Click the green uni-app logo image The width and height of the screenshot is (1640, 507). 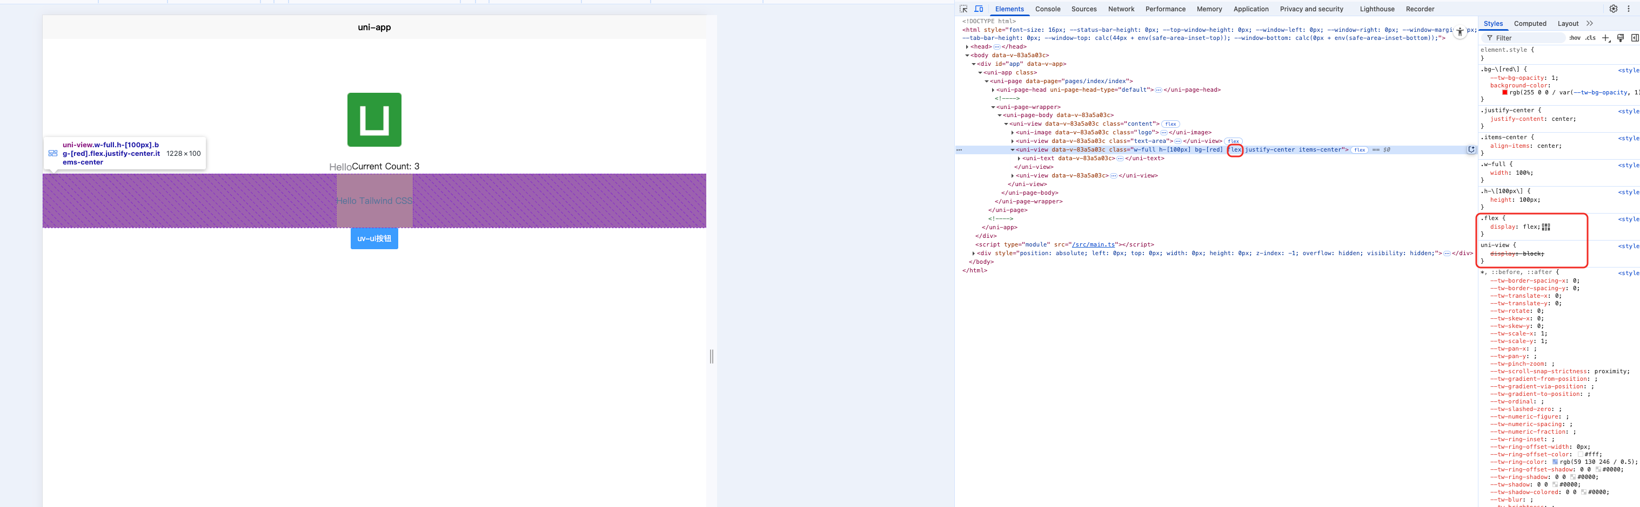click(374, 119)
